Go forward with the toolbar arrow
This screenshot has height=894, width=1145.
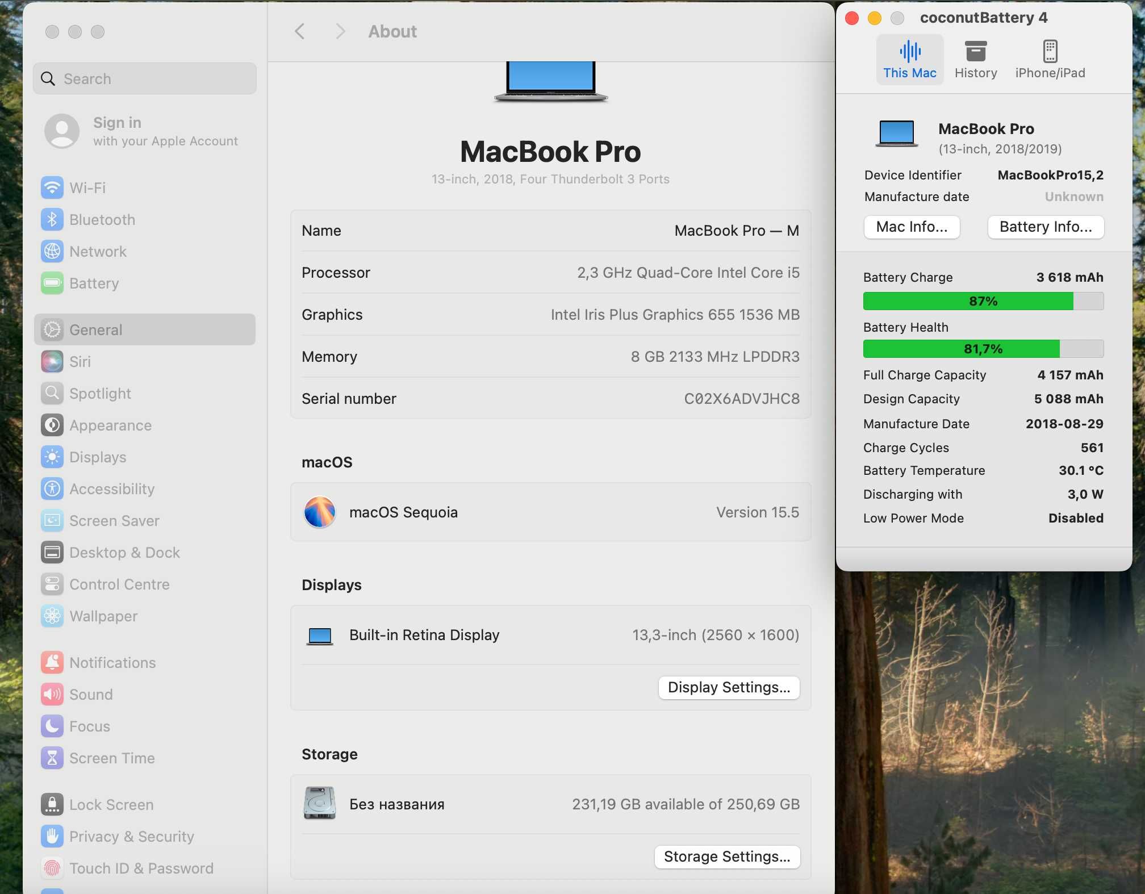[x=340, y=31]
